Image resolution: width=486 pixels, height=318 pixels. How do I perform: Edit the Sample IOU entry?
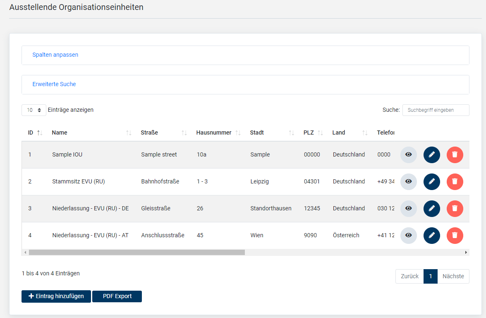coord(431,155)
